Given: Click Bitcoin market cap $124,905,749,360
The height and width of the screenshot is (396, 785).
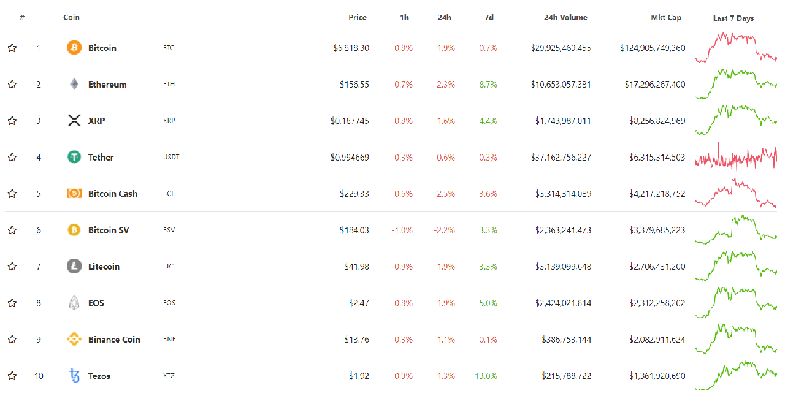Looking at the screenshot, I should tap(653, 48).
